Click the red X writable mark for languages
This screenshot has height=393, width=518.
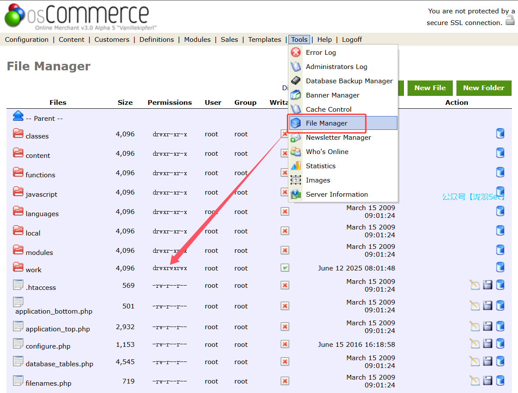pos(285,211)
